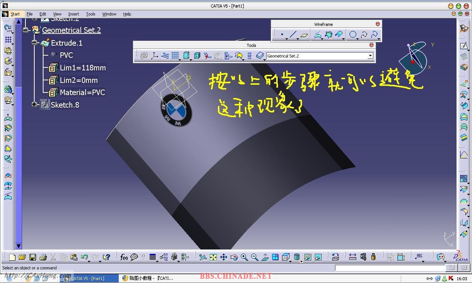
Task: Select the Lim1=118mm parameter
Action: [x=83, y=68]
